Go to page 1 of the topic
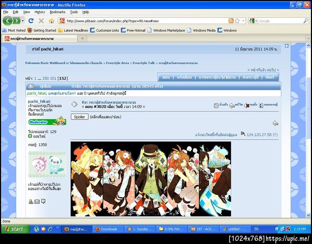 click(35, 79)
